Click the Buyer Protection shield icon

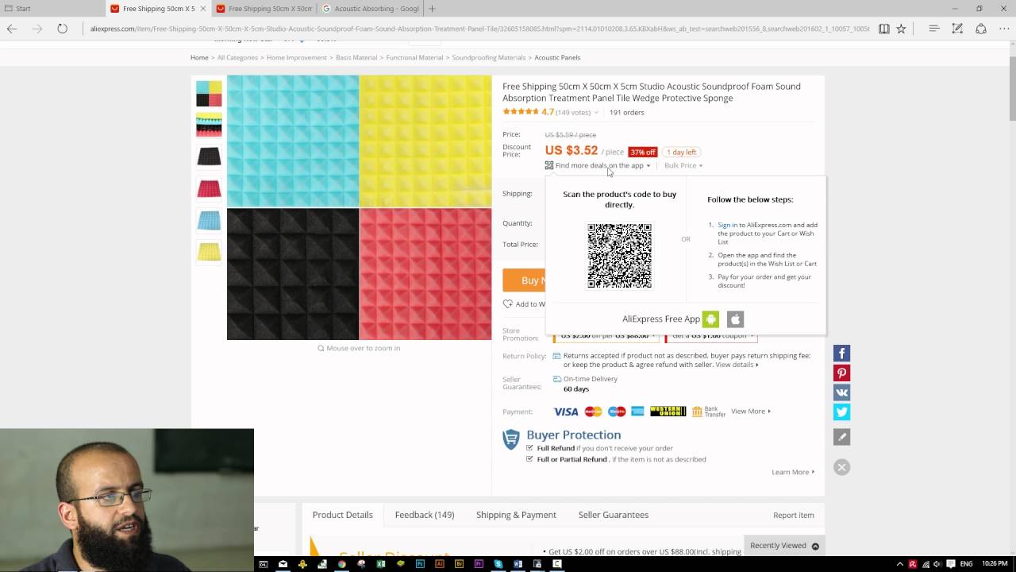(511, 439)
